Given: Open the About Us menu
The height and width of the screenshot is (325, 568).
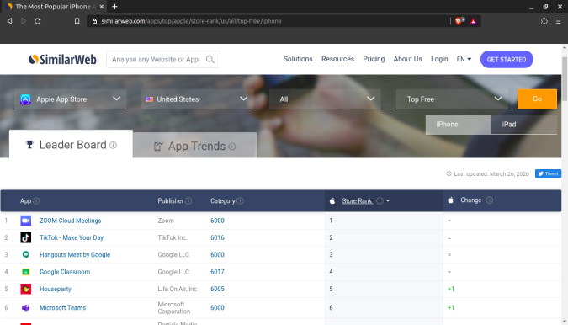Looking at the screenshot, I should point(407,59).
